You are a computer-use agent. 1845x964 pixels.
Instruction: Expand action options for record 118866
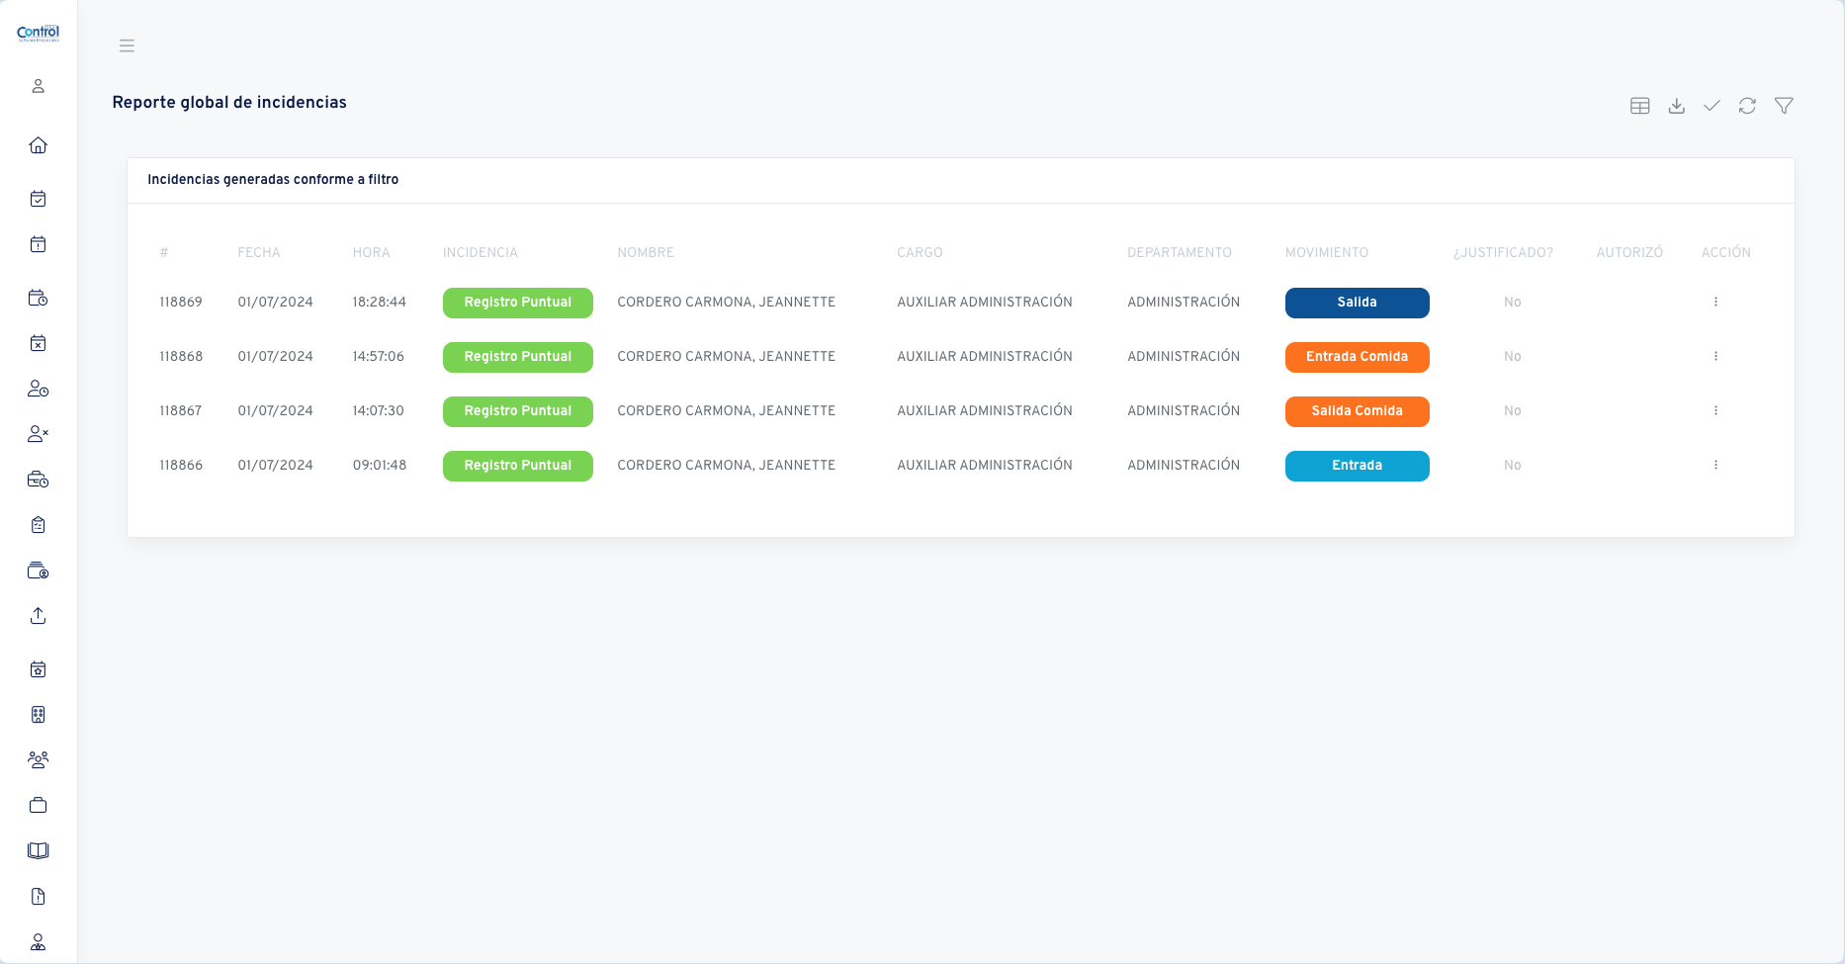1715,465
